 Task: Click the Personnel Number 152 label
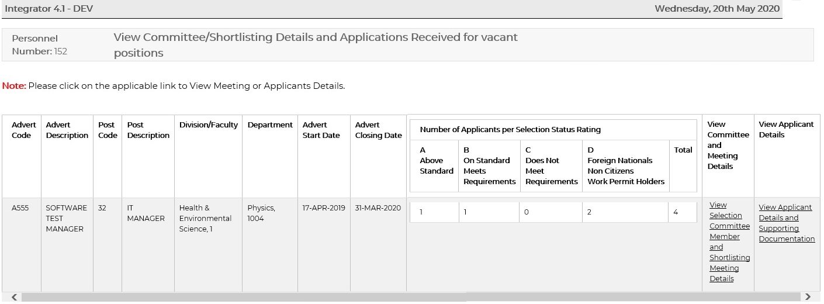click(x=40, y=45)
